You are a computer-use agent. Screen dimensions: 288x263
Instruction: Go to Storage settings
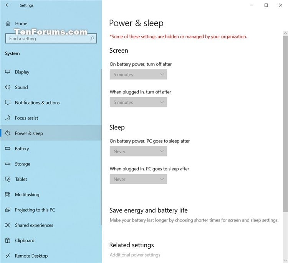coord(51,164)
